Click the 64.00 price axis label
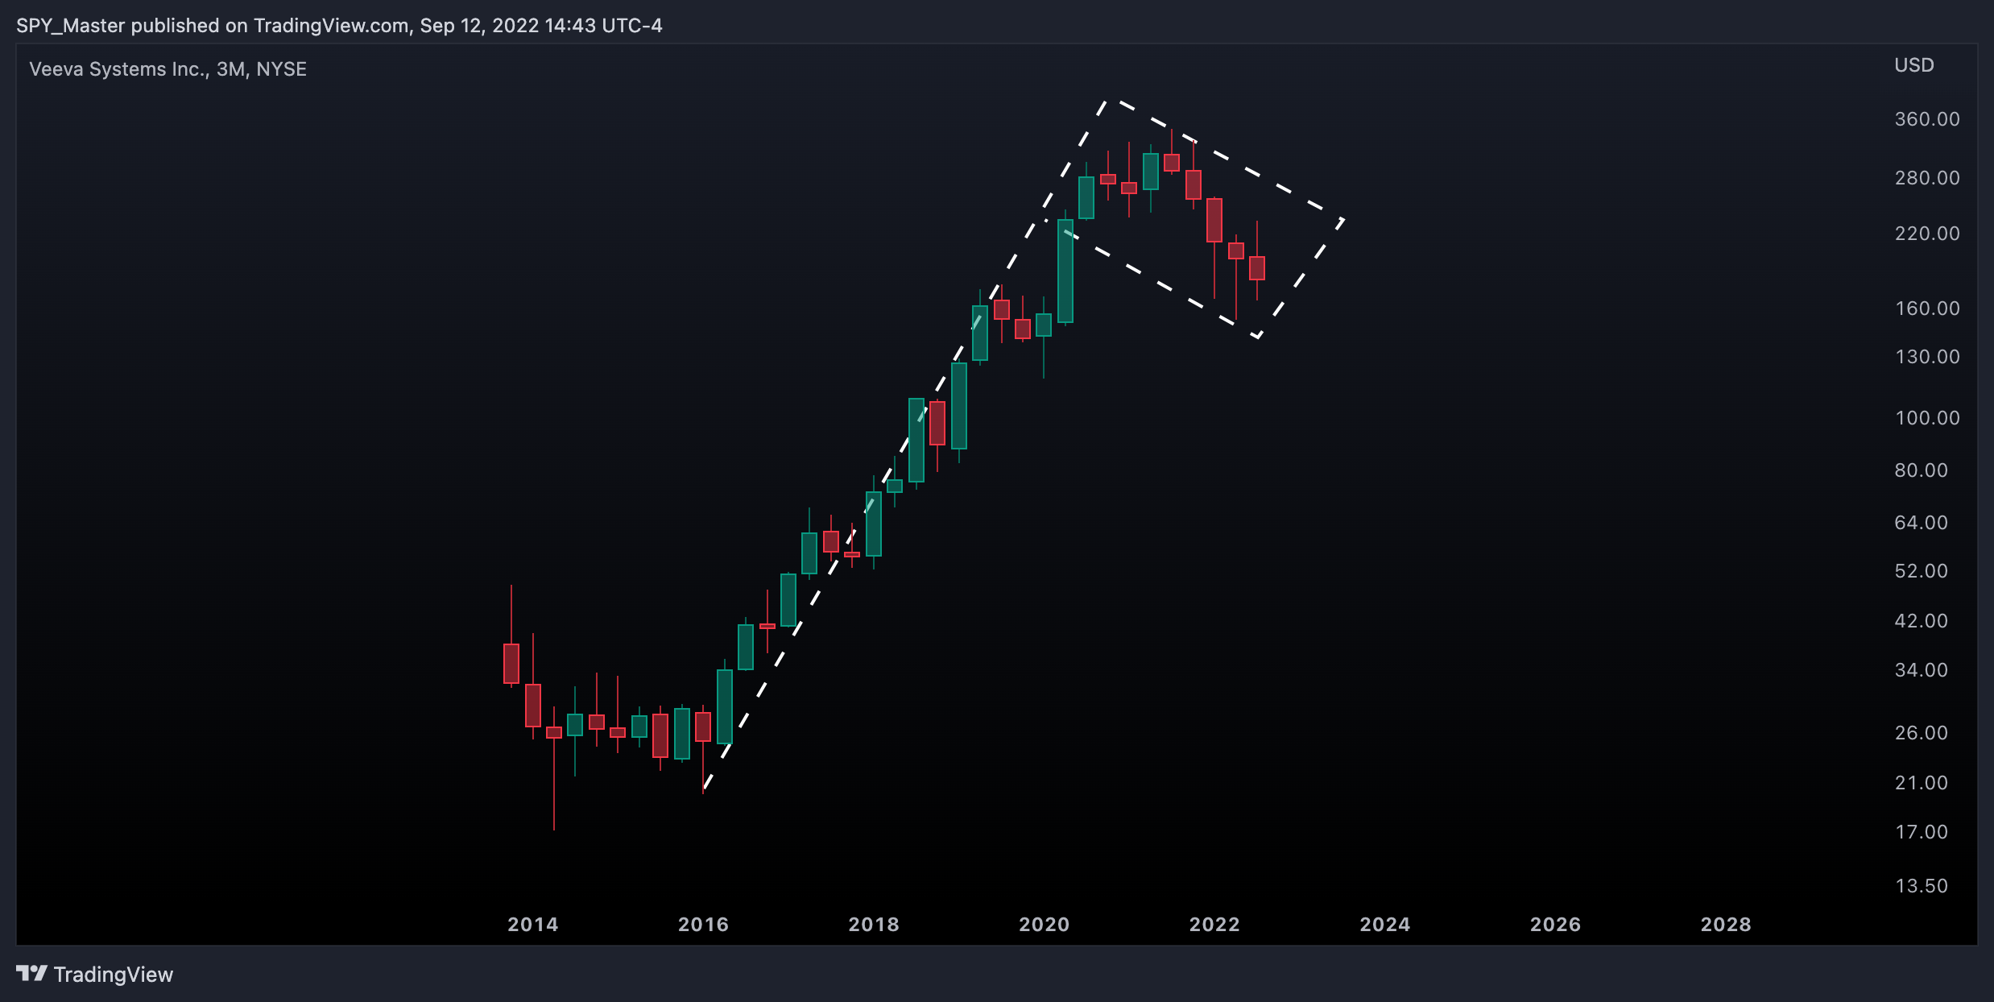 tap(1922, 523)
